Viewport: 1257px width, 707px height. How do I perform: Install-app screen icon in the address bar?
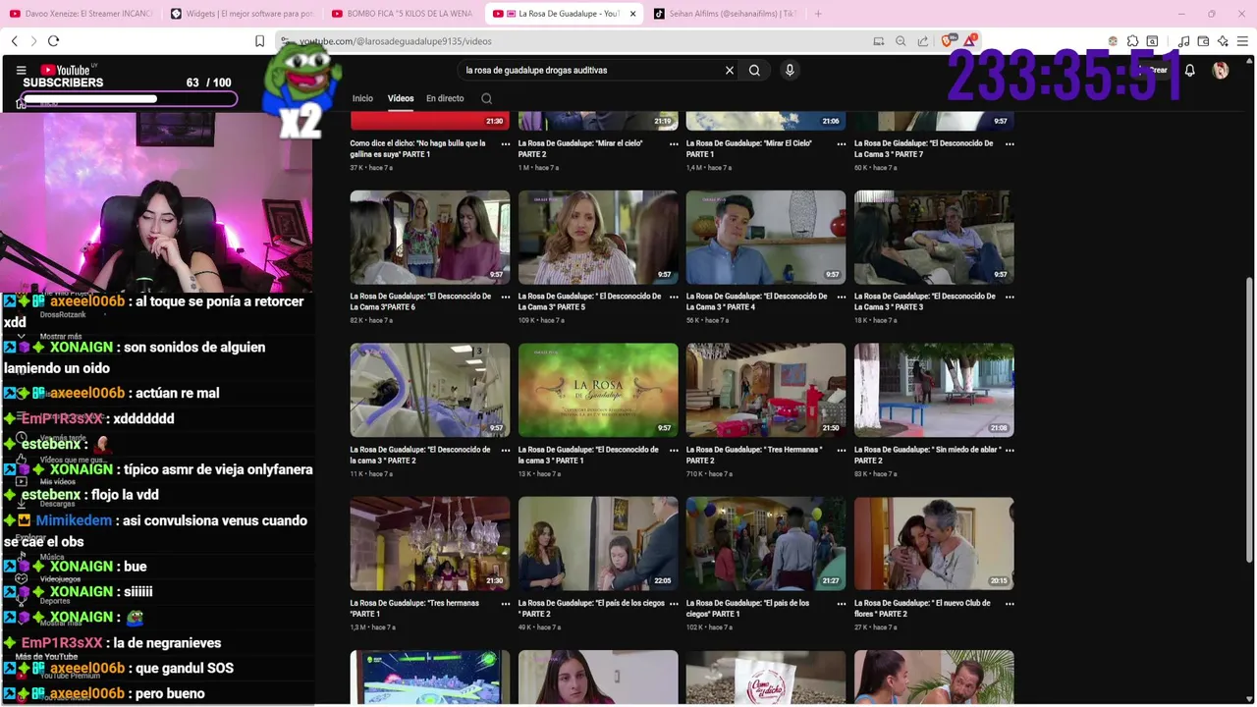tap(879, 41)
